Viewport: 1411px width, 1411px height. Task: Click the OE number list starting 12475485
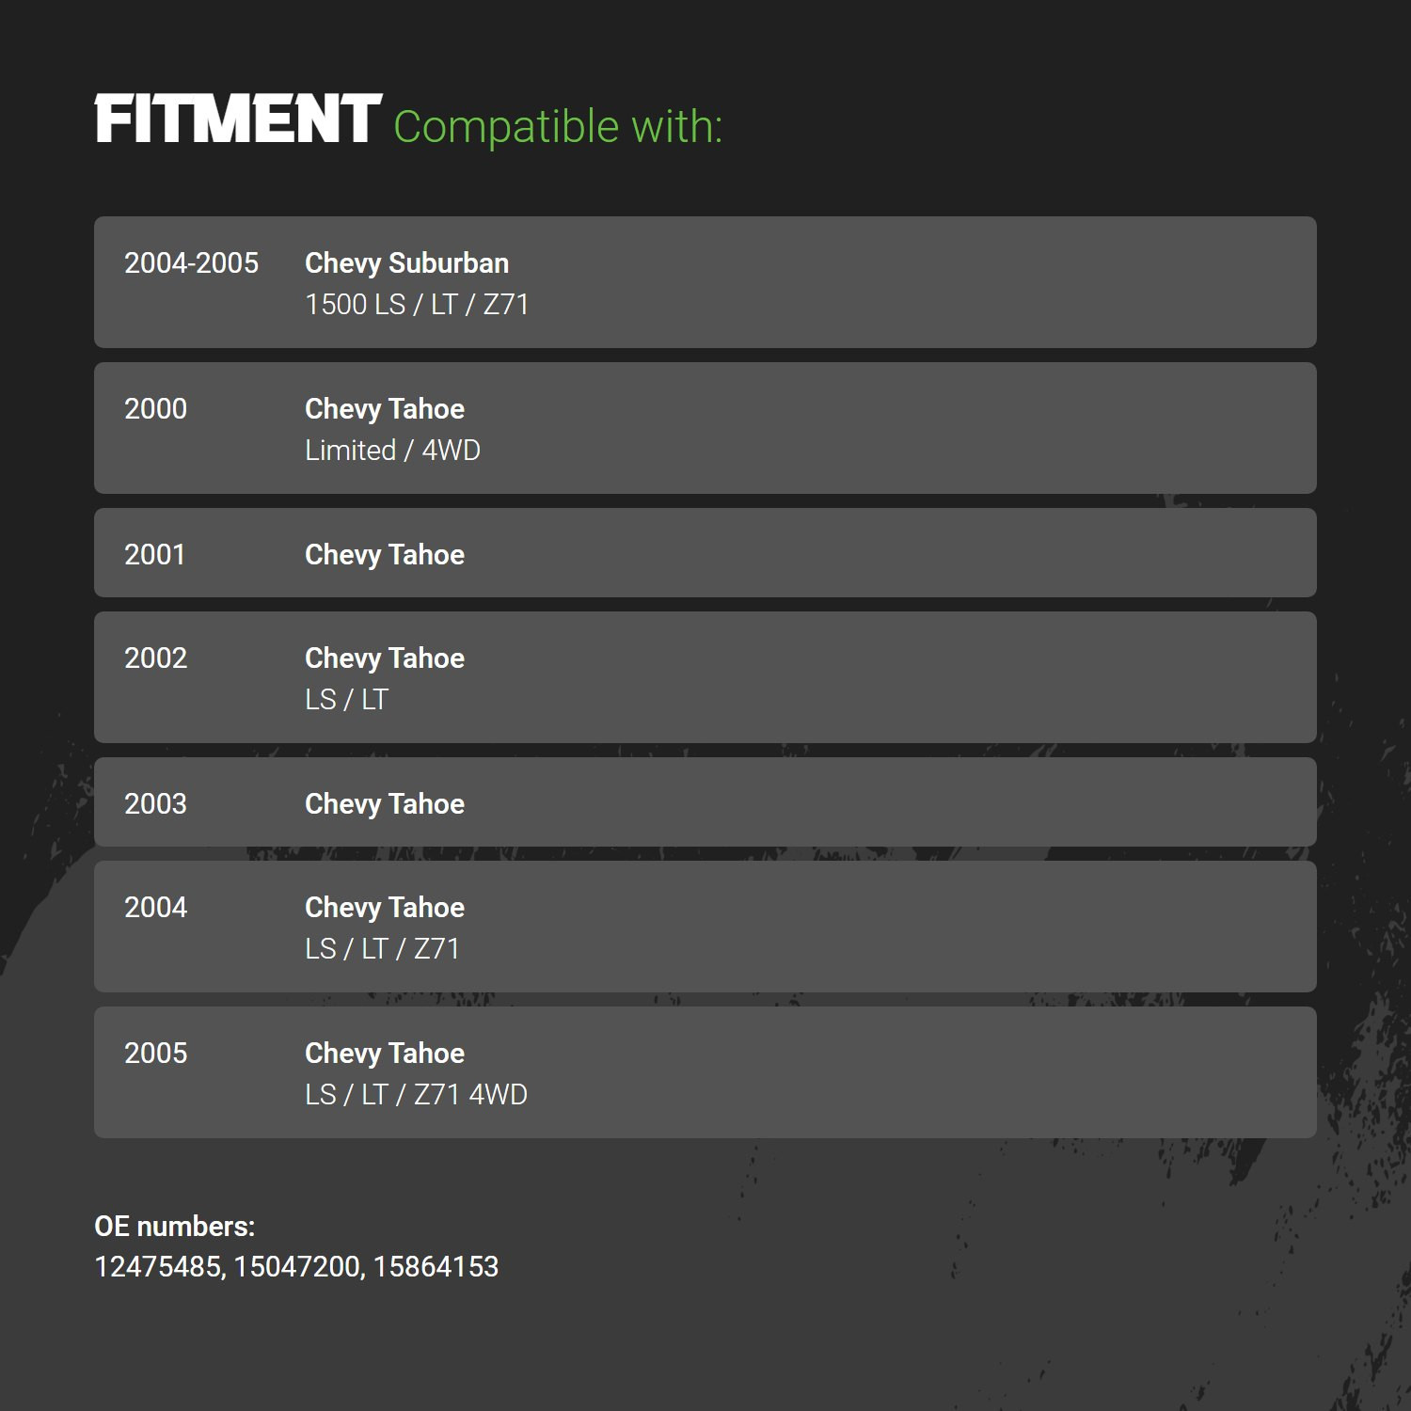pyautogui.click(x=296, y=1267)
